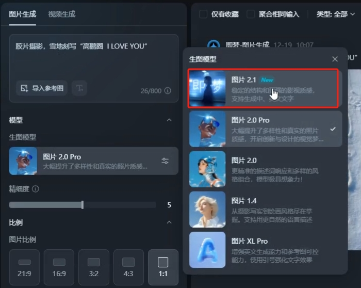Viewport: 361px width, 288px height.
Task: Switch to the 视频生成 tab
Action: (62, 14)
